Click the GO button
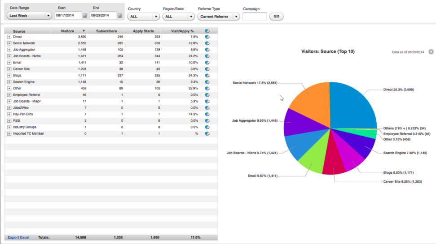Image resolution: width=436 pixels, height=244 pixels. coord(277,17)
